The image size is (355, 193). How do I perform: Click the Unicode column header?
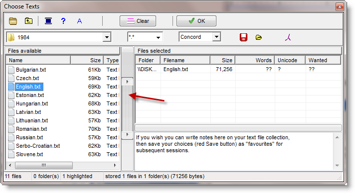[x=290, y=60]
